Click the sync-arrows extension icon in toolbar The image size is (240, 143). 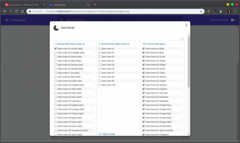tap(215, 11)
